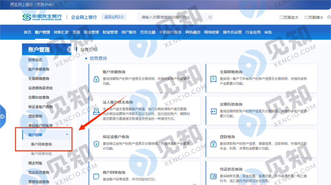Click the customer receipt inquiry clipboard icon

[x=96, y=176]
